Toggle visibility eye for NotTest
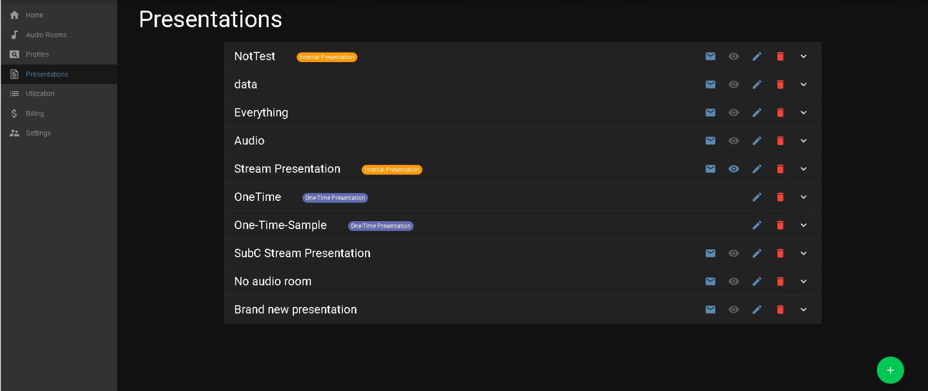Image resolution: width=928 pixels, height=391 pixels. coord(733,56)
